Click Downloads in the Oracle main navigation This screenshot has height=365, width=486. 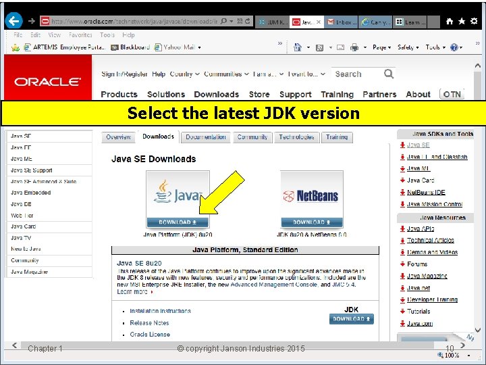coord(217,95)
